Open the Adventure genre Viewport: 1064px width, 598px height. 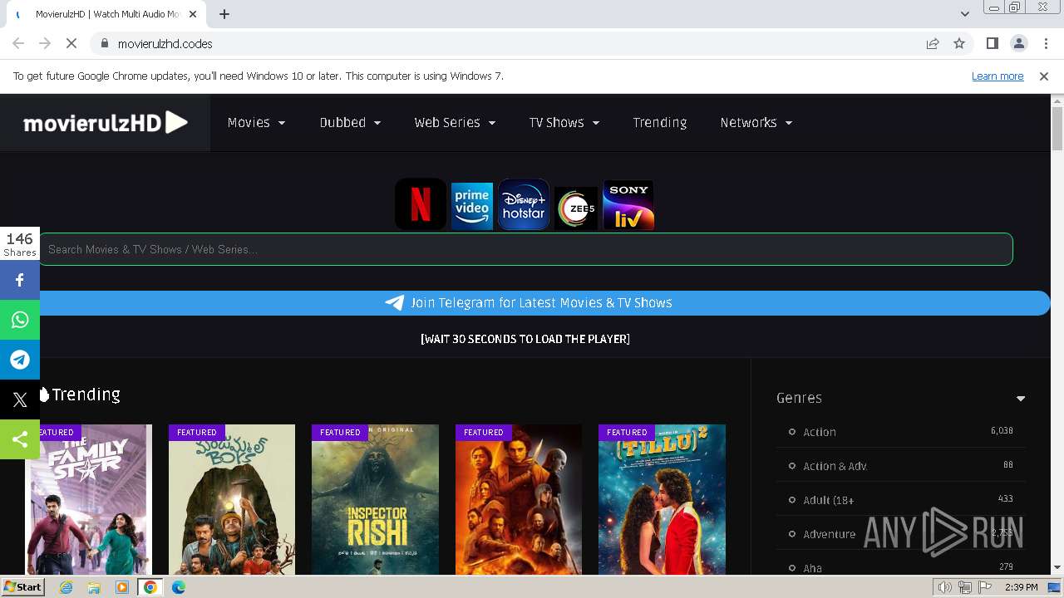[829, 534]
